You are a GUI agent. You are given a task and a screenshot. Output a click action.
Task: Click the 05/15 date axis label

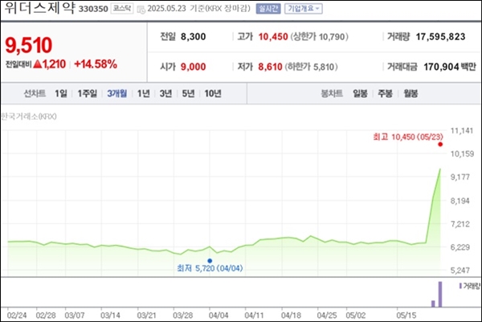pos(406,316)
